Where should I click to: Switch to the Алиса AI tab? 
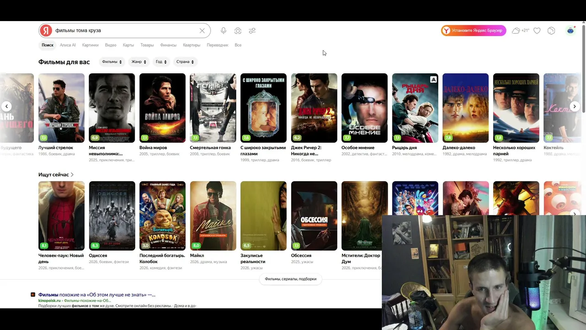pos(68,45)
